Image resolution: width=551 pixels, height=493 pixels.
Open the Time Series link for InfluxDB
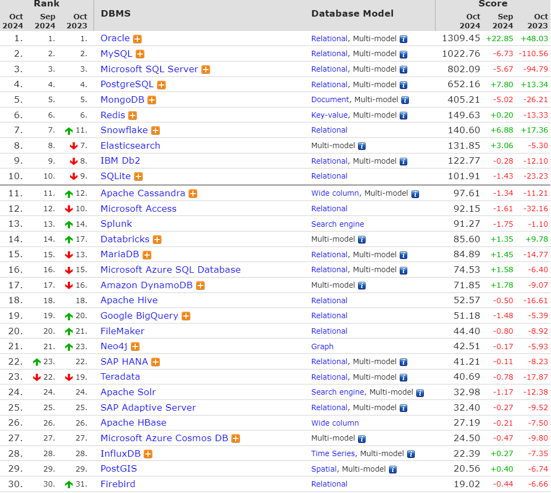333,453
